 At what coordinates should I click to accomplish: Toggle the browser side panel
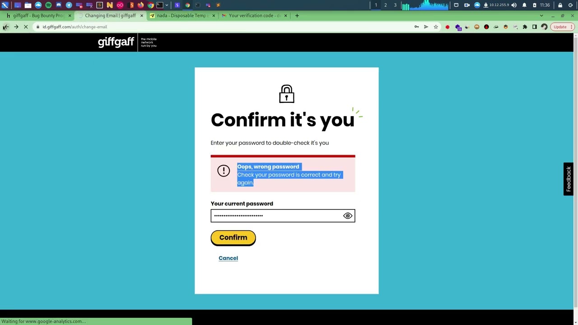pos(535,27)
